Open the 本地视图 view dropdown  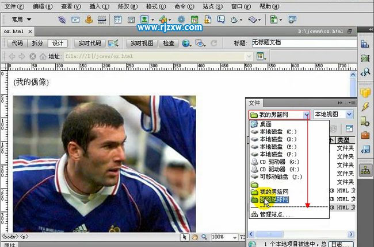(x=334, y=115)
